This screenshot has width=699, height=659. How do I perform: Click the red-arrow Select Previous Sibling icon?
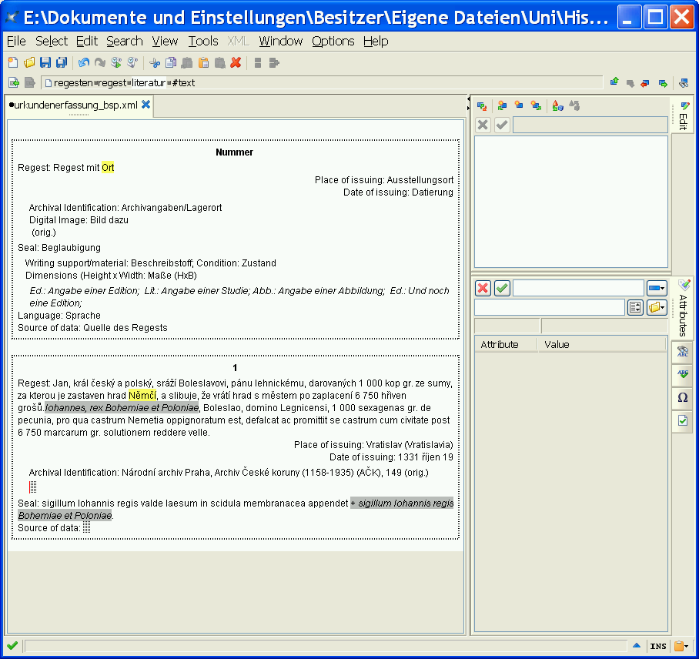point(645,83)
